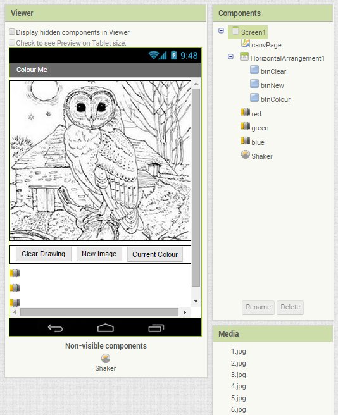Click the Colour Me title bar
The image size is (338, 415).
(x=106, y=70)
